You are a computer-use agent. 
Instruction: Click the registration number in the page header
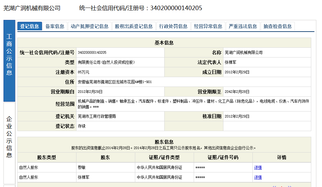[x=176, y=8]
